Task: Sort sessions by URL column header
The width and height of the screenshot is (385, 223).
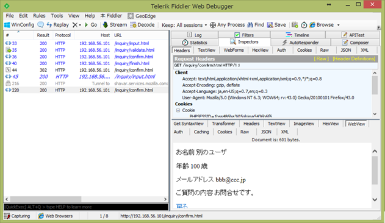Action: point(140,35)
